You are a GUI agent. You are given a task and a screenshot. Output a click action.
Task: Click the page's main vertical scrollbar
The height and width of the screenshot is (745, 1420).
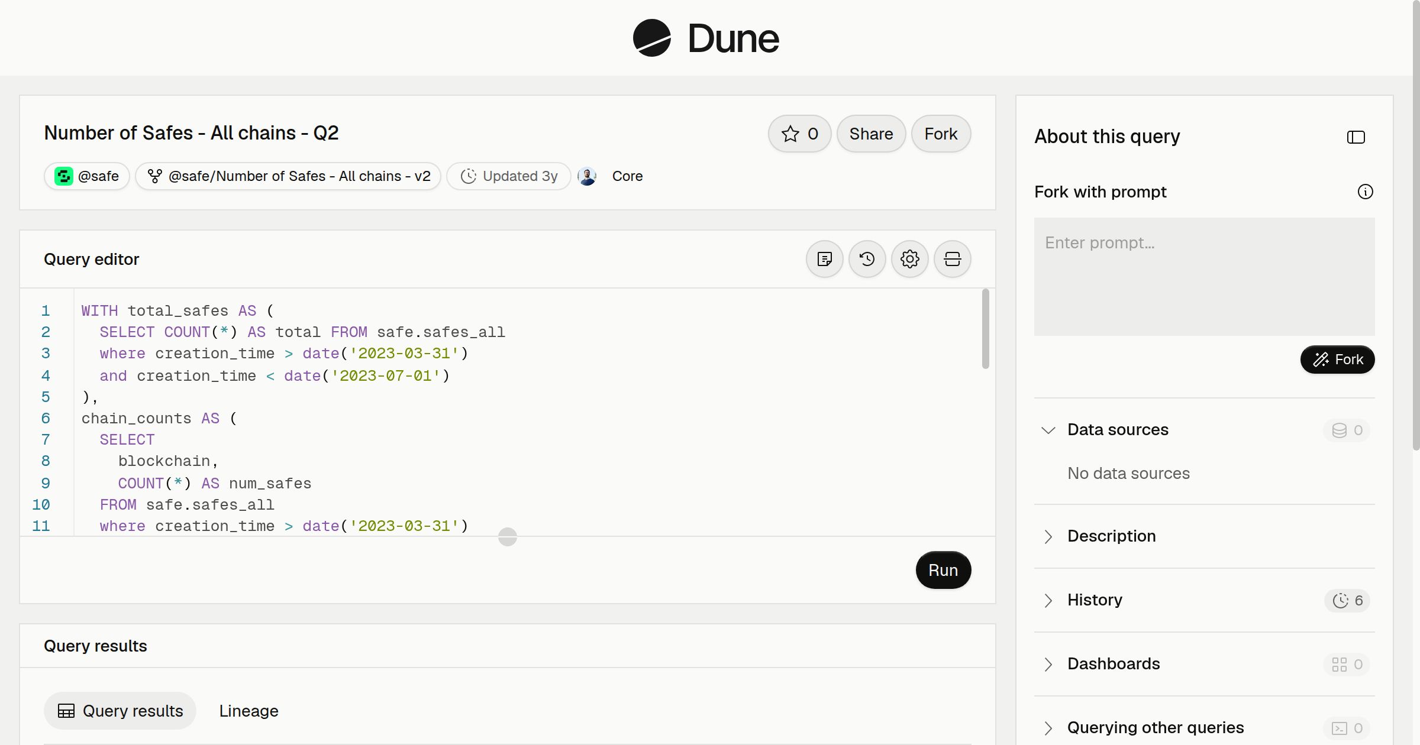pyautogui.click(x=1416, y=225)
